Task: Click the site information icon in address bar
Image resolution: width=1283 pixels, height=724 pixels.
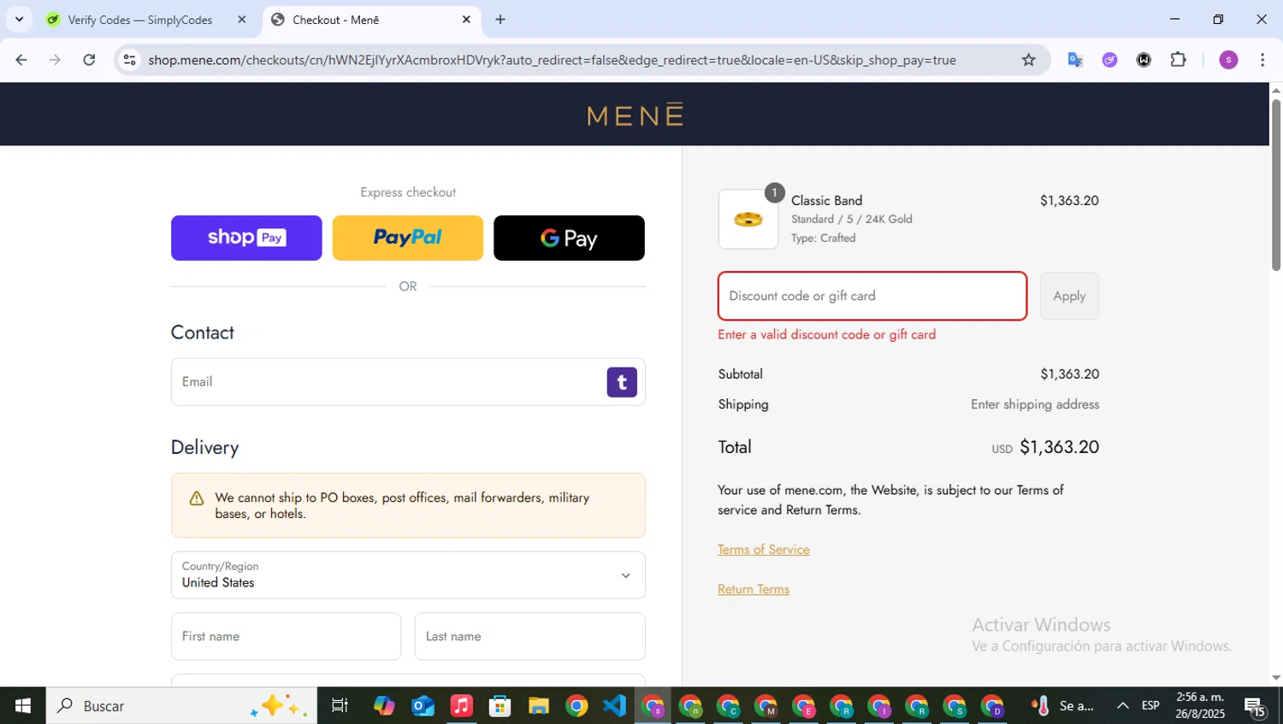Action: tap(129, 60)
